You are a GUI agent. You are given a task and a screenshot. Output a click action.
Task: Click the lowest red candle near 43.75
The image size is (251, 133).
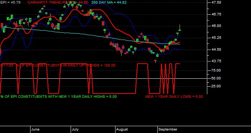point(155,61)
